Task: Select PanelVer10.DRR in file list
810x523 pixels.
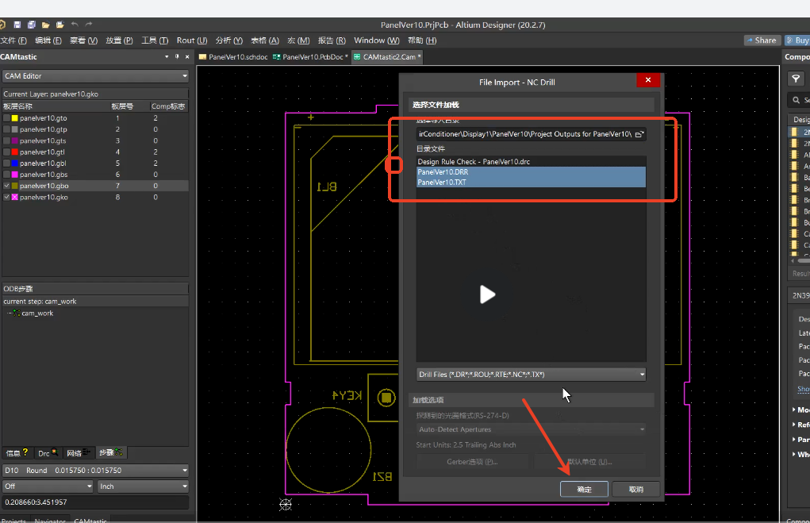Action: (x=531, y=172)
